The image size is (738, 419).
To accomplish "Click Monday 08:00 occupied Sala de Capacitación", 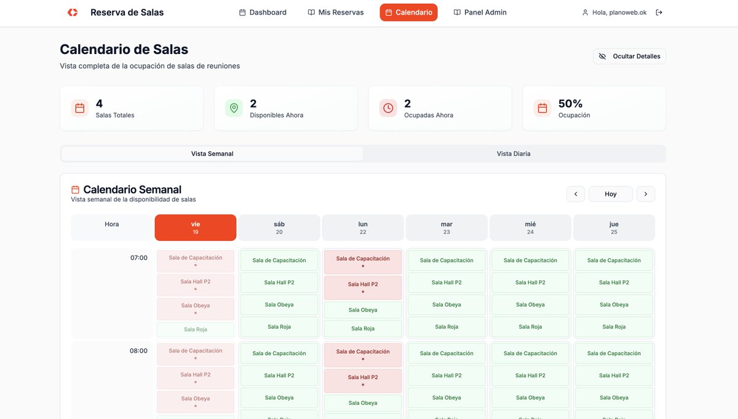I will 363,354.
